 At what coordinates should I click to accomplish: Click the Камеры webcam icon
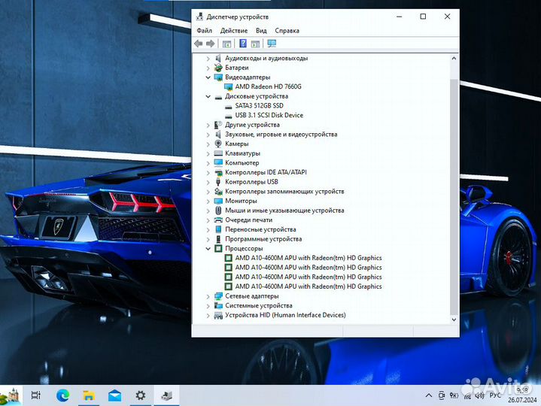click(218, 144)
